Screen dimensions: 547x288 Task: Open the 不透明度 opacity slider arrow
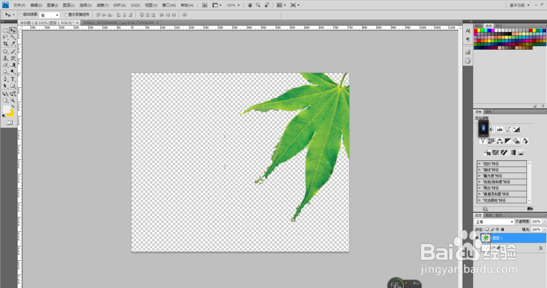(544, 222)
